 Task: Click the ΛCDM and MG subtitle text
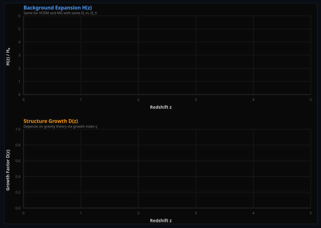click(60, 13)
